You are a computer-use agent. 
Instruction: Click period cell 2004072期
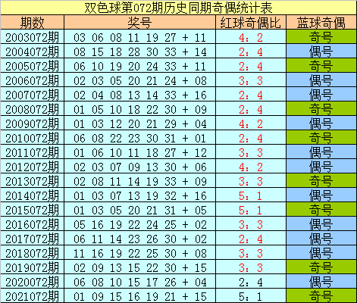coord(32,52)
